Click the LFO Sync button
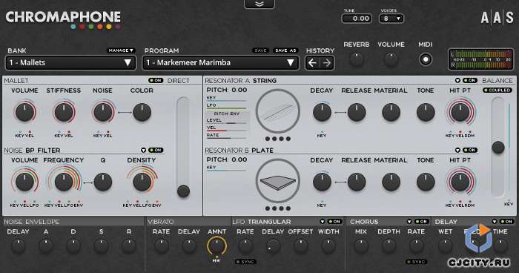Screen dimensions: 519x273 tap(245, 262)
